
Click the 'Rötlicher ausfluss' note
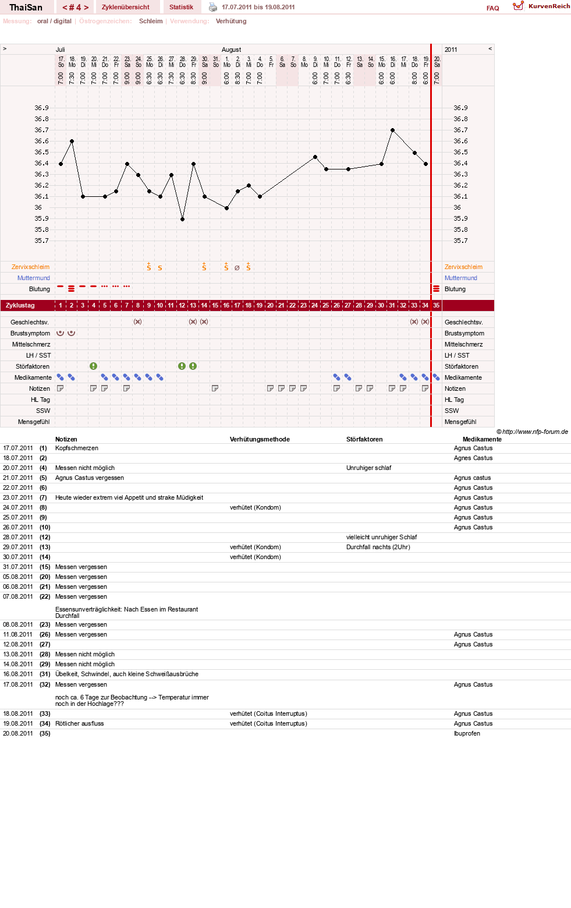(80, 723)
